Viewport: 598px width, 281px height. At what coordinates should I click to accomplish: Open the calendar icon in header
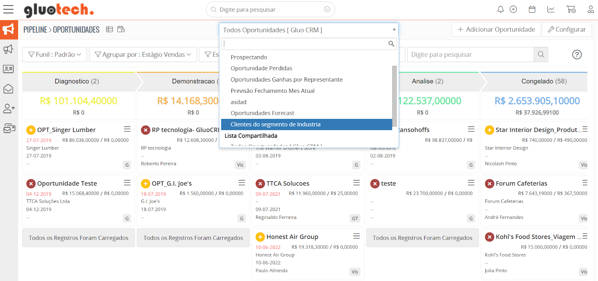pyautogui.click(x=532, y=9)
